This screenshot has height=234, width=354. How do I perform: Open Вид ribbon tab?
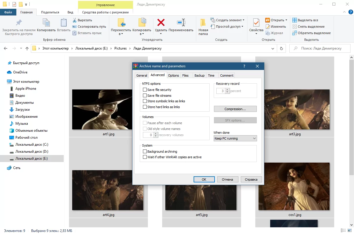point(70,12)
